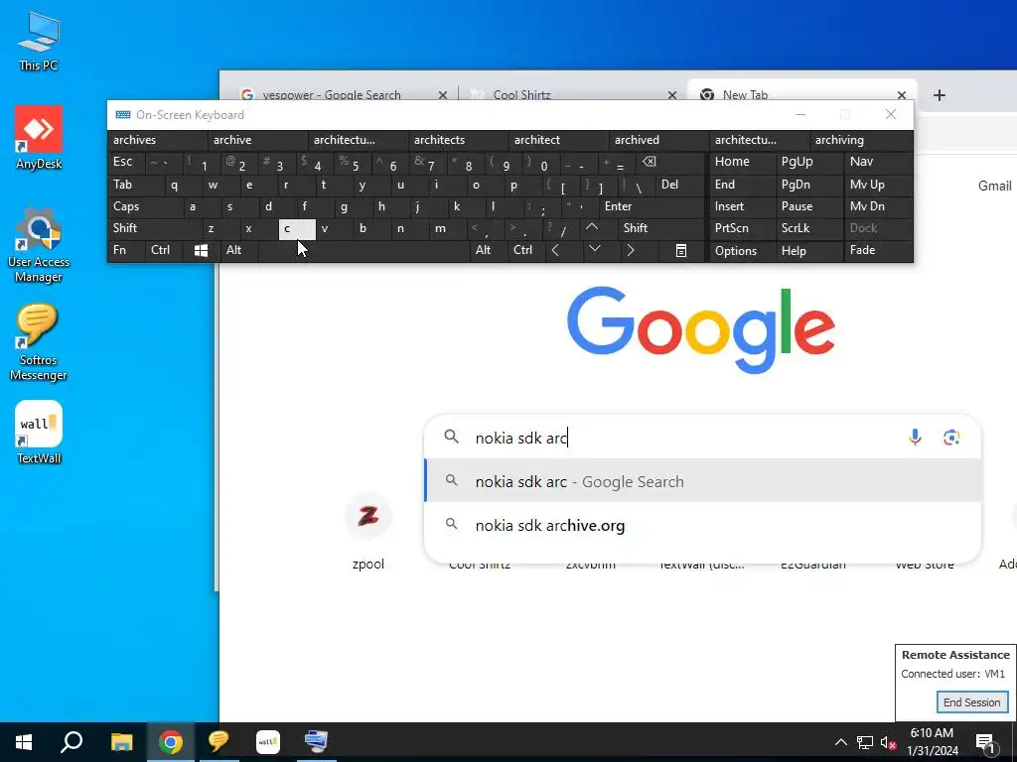Click the taskbar clock showing 6:10 AM
1017x762 pixels.
[932, 742]
